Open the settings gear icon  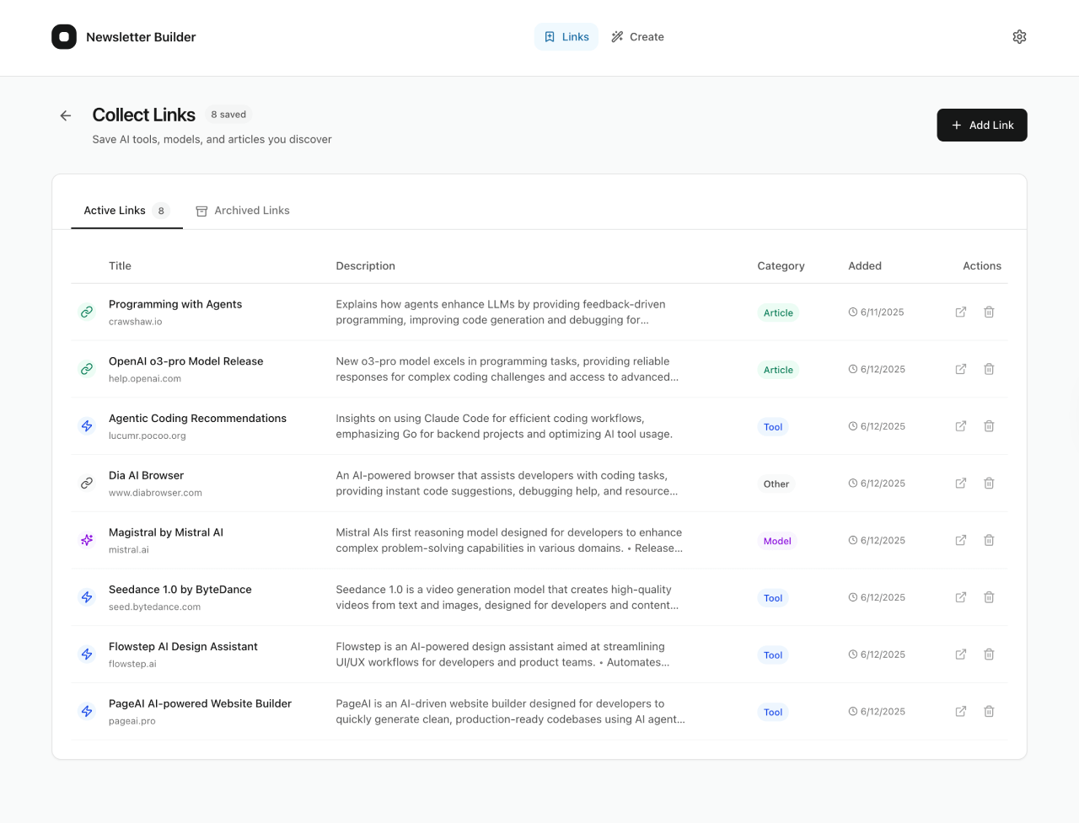pos(1019,37)
